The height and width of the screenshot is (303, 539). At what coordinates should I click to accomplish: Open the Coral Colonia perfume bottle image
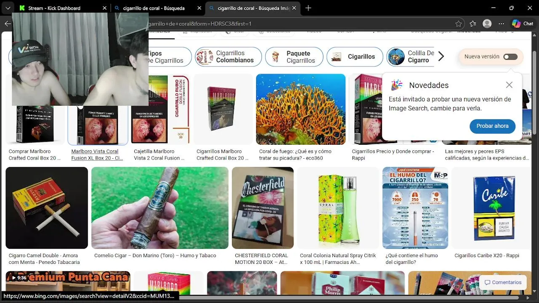pyautogui.click(x=338, y=208)
